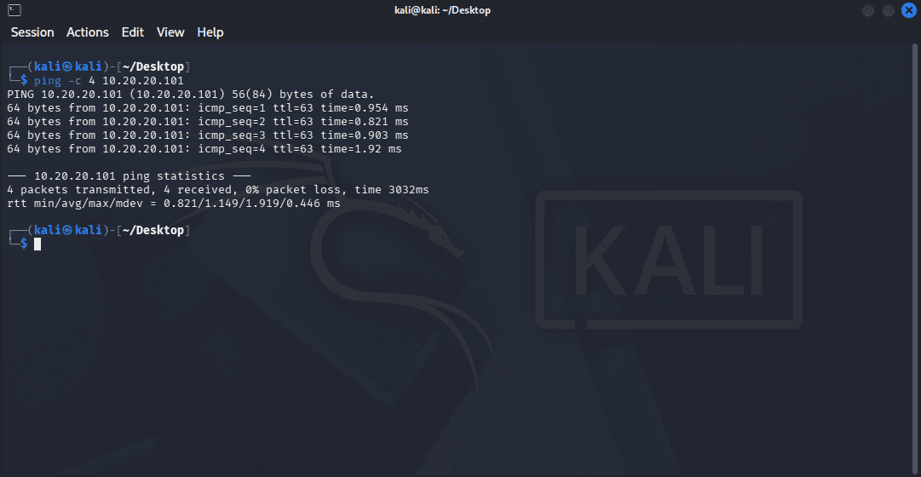
Task: Click the first prompt's ~/Desktop path
Action: [x=153, y=66]
